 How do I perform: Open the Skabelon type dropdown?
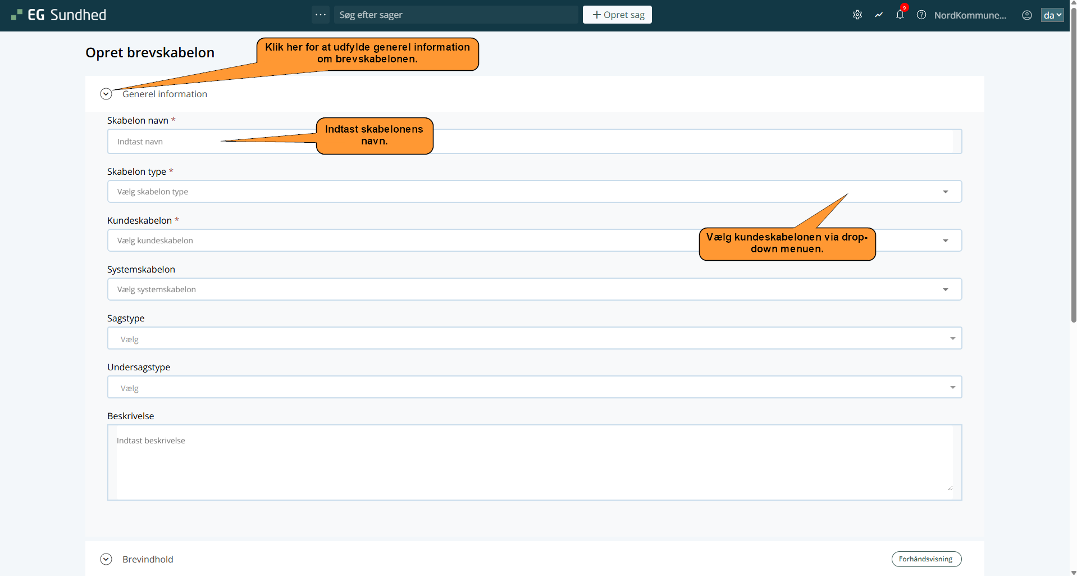(x=533, y=192)
